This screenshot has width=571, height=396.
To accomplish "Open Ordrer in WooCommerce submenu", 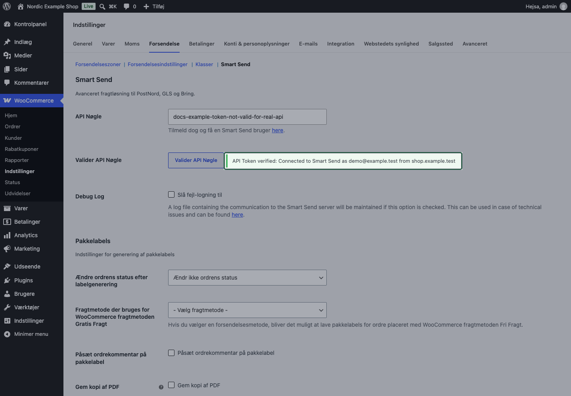I will pyautogui.click(x=13, y=127).
